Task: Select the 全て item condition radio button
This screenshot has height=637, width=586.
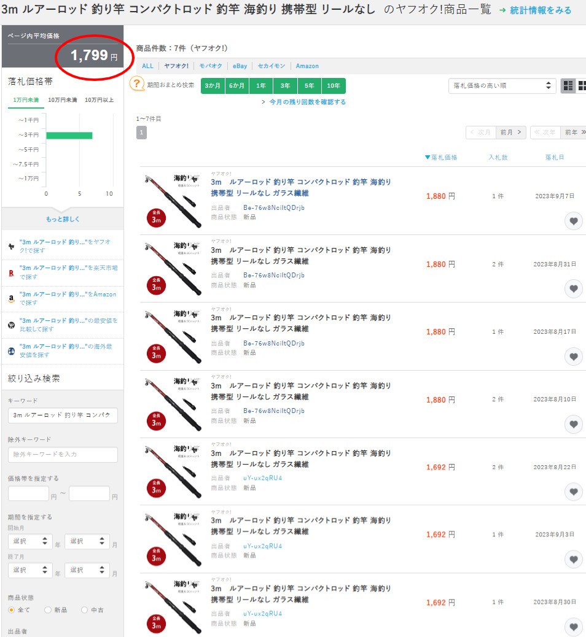Action: (12, 610)
